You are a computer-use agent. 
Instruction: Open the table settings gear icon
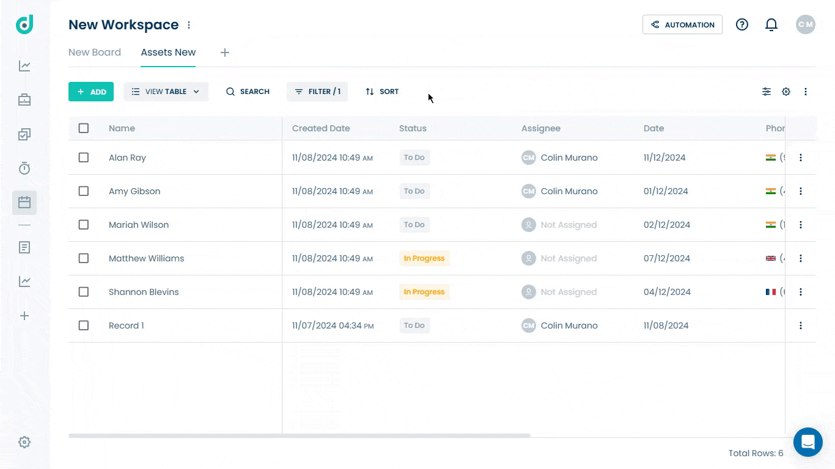(x=786, y=92)
